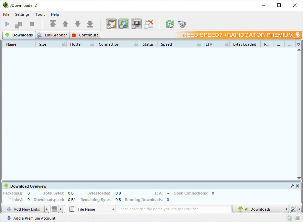Start downloads with the play icon
Viewport: 303px width, 222px height.
click(7, 24)
